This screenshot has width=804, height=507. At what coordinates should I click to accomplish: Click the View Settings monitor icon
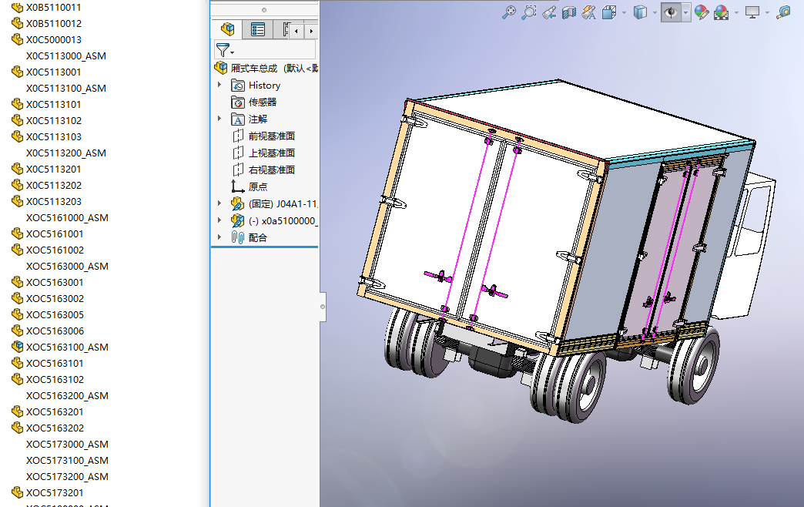coord(752,12)
